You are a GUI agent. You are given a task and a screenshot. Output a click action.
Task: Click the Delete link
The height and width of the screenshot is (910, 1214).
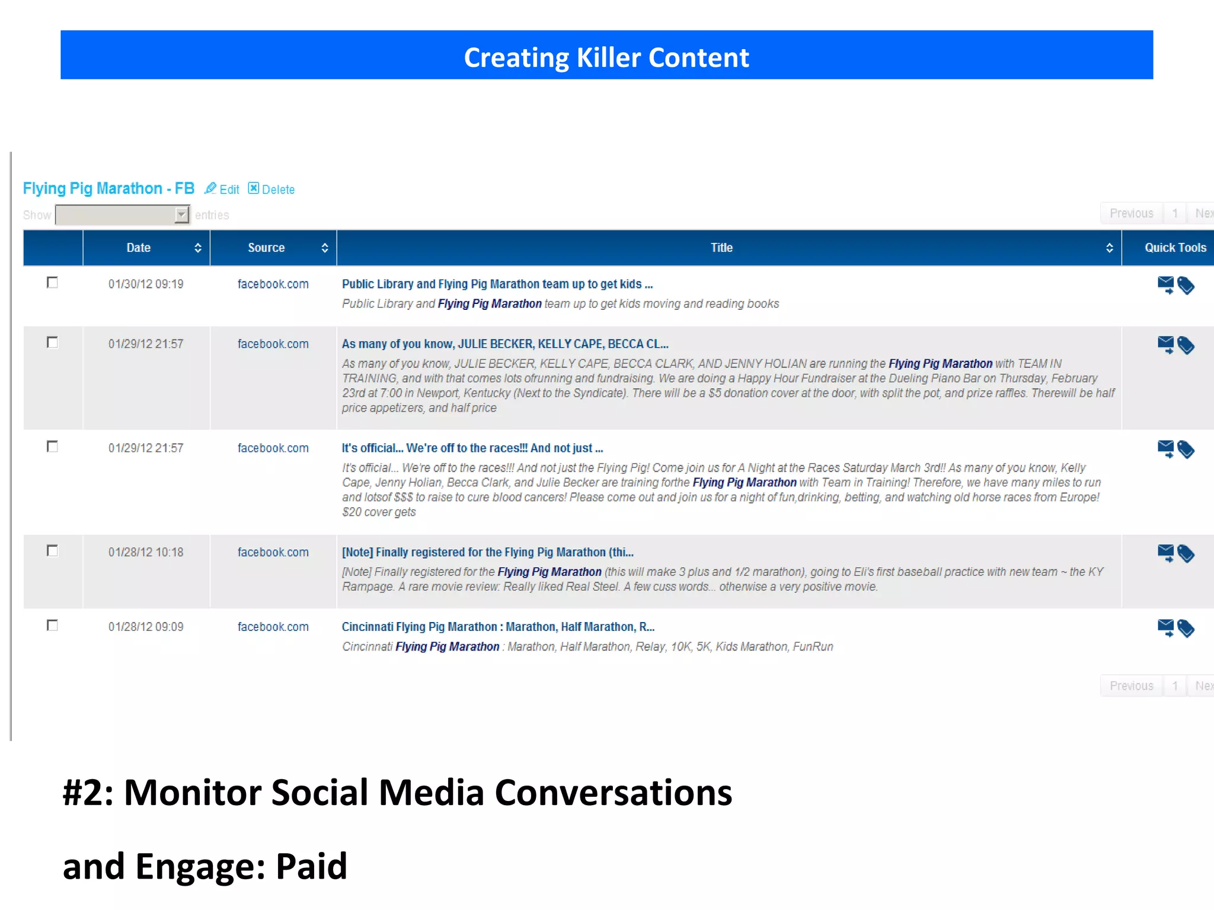(278, 190)
